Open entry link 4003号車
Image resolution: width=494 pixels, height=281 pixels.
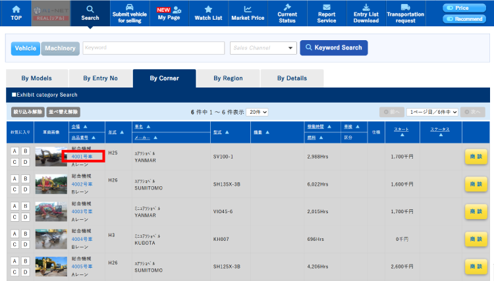point(82,211)
